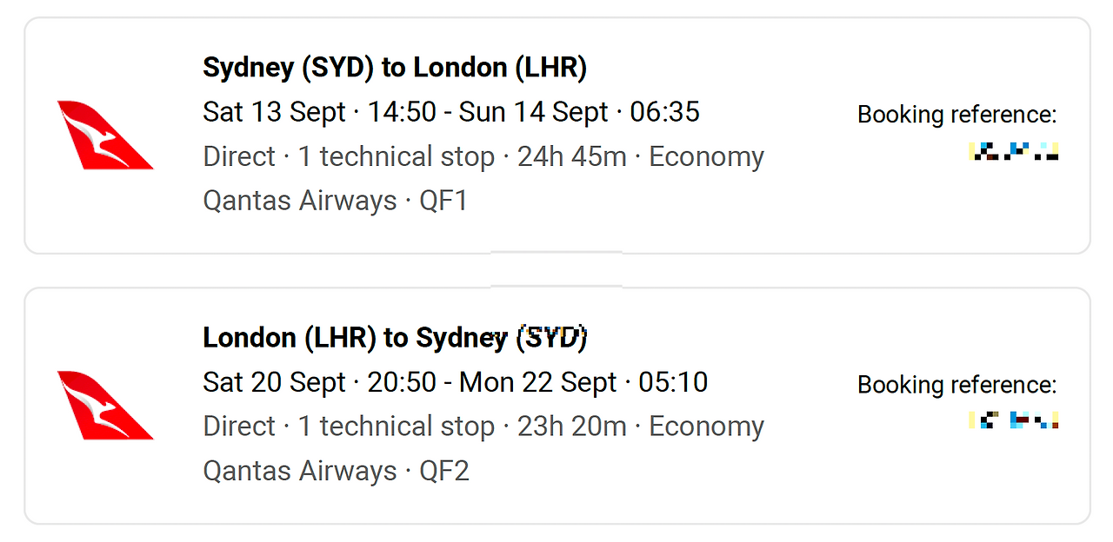This screenshot has height=542, width=1113.
Task: Open the London (LHR) to Sydney (SYD) title
Action: click(395, 338)
